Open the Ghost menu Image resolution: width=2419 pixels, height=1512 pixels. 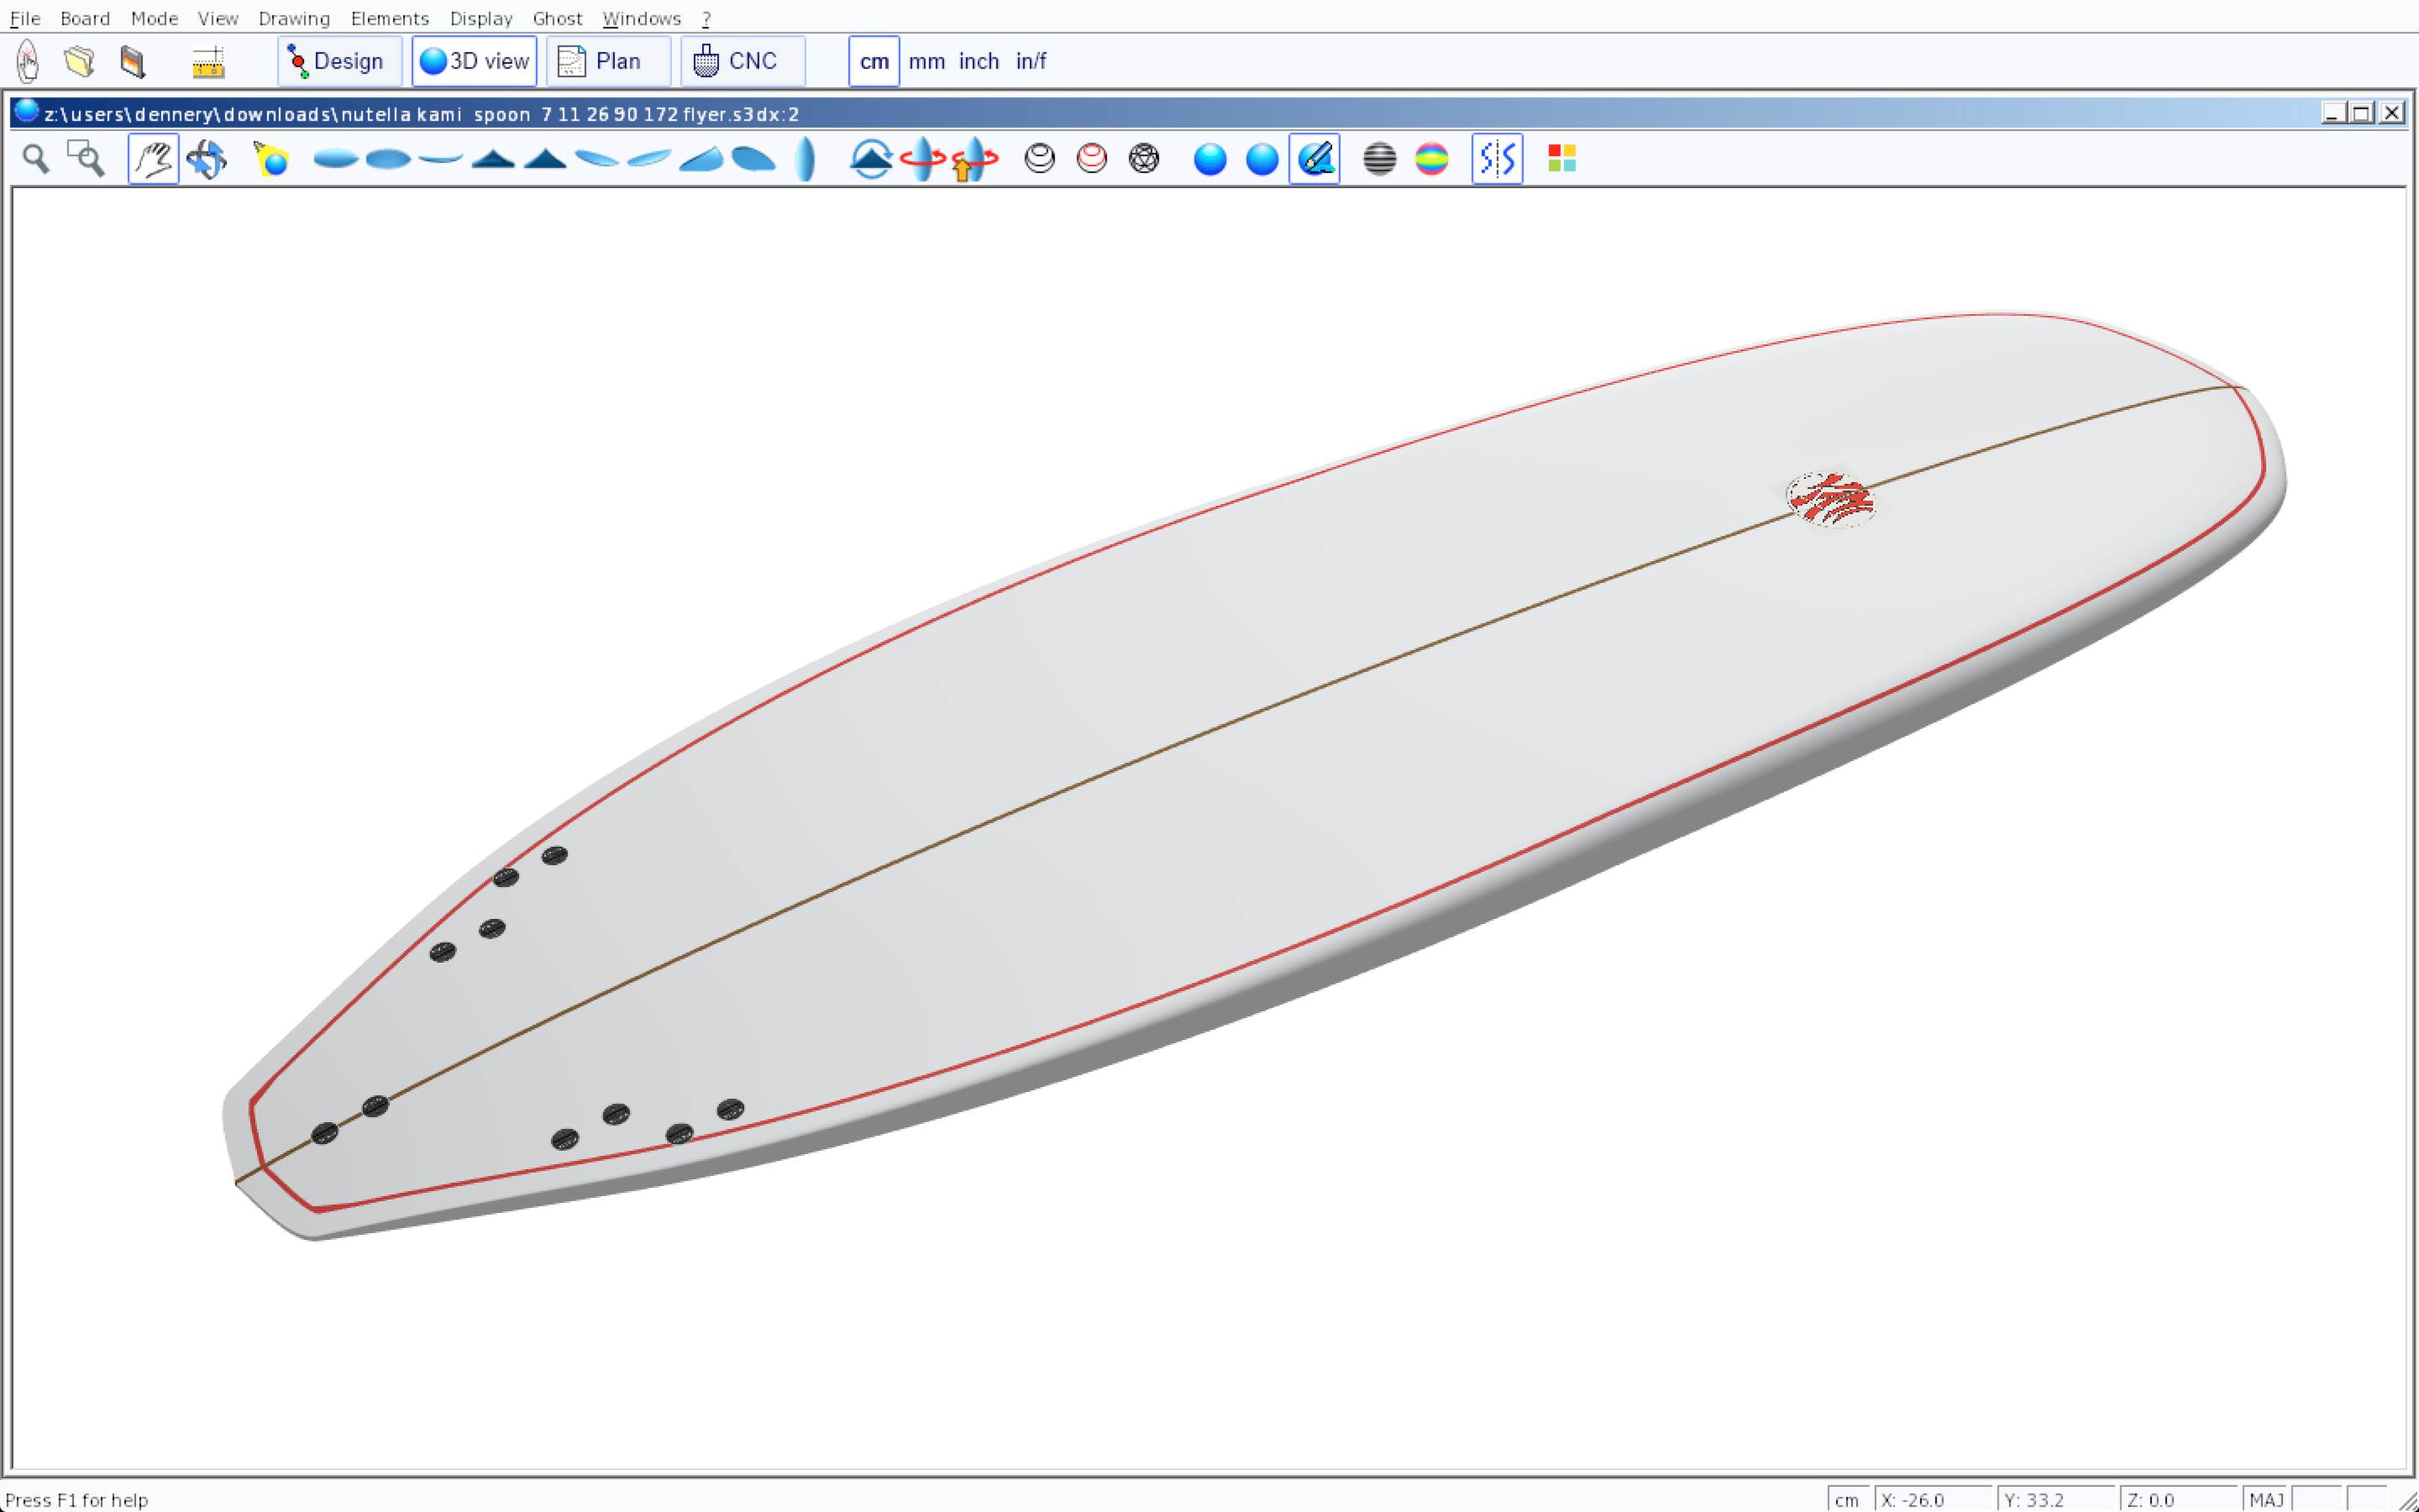tap(557, 18)
